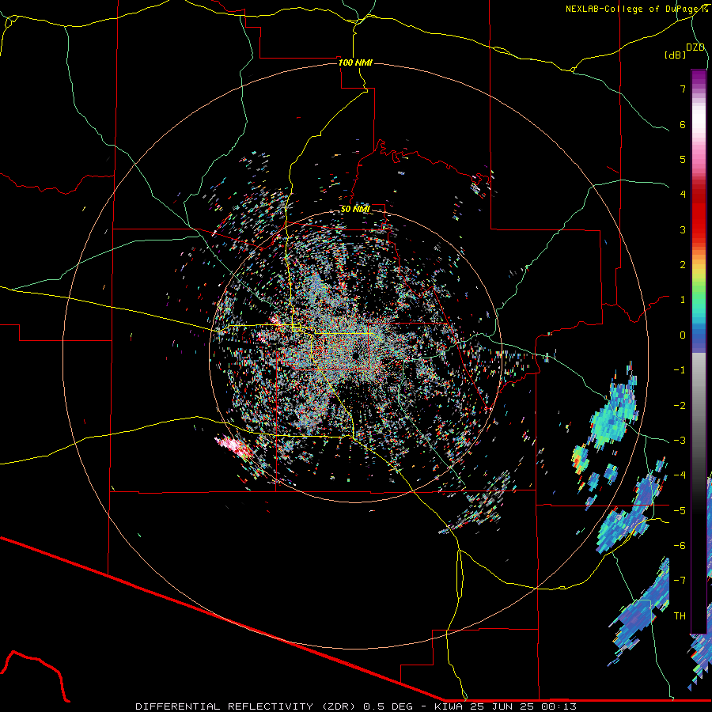The height and width of the screenshot is (712, 712).
Task: Click the '4' value on color scale
Action: (683, 195)
